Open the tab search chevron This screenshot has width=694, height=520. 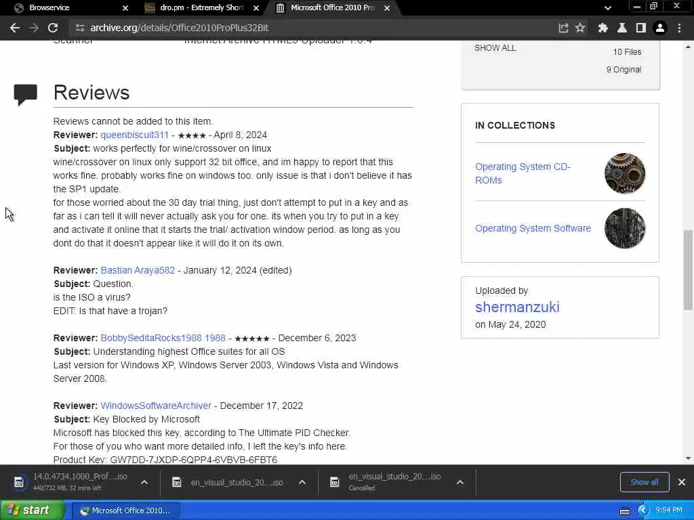click(x=608, y=8)
